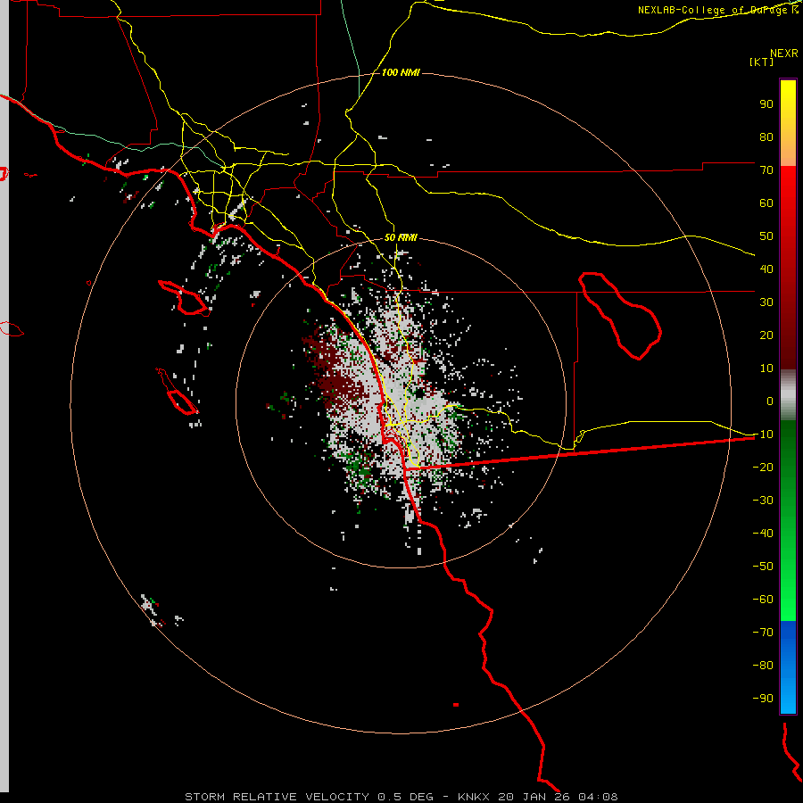Click the Salton Sea outline on the map
This screenshot has height=803, width=803.
click(x=620, y=317)
